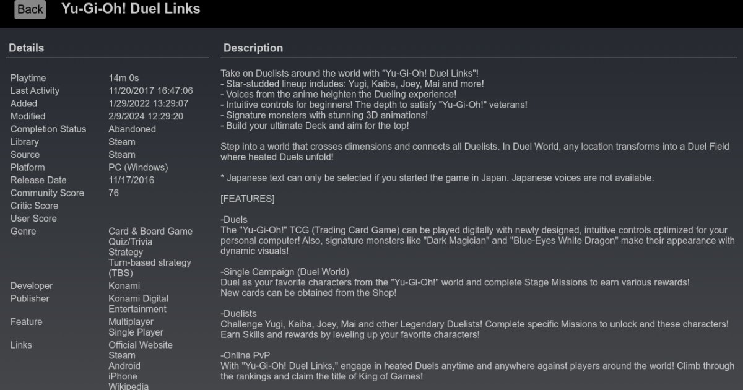This screenshot has height=390, width=743.
Task: Open the Wikipedia link
Action: click(129, 386)
